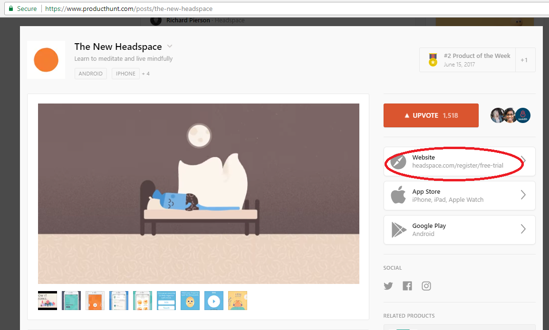Open the App Store link
Image resolution: width=549 pixels, height=330 pixels.
(x=459, y=196)
